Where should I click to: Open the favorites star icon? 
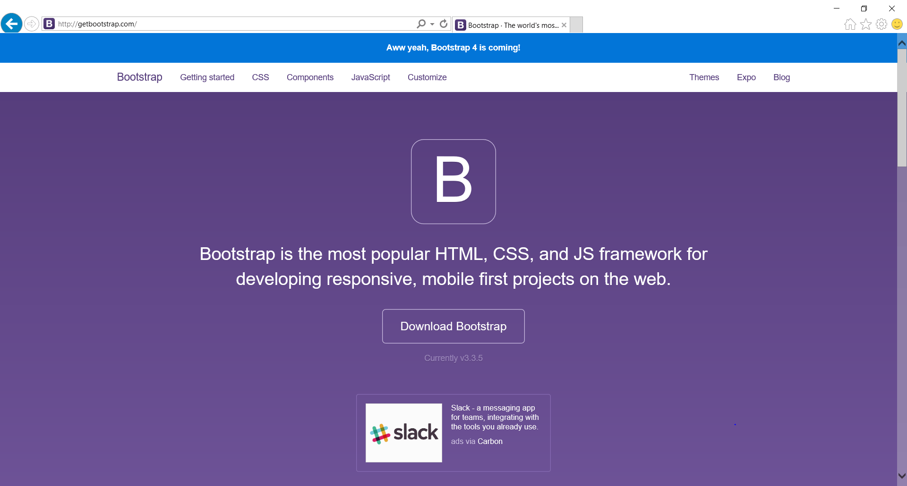coord(866,24)
